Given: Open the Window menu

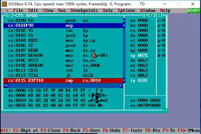Looking at the screenshot, I should (148, 11).
